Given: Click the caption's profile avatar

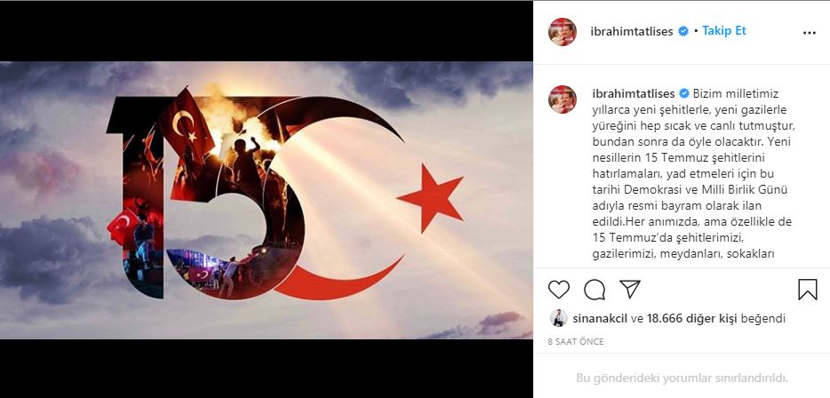Looking at the screenshot, I should coord(563,99).
